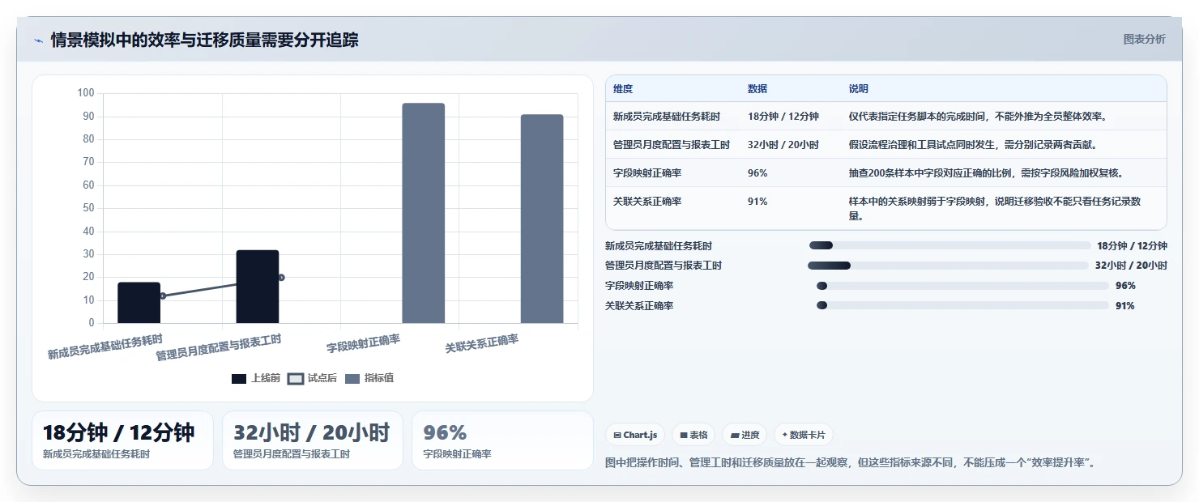This screenshot has width=1199, height=502.
Task: Click the 数据 column header
Action: [x=757, y=89]
